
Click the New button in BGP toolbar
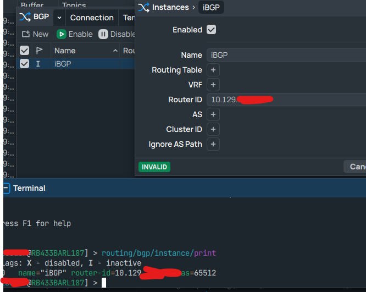(x=35, y=34)
